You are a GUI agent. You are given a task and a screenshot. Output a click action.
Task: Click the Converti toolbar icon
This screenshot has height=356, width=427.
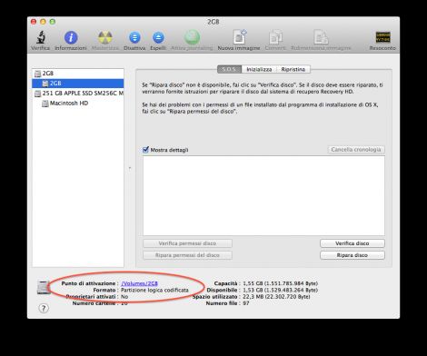pos(275,37)
